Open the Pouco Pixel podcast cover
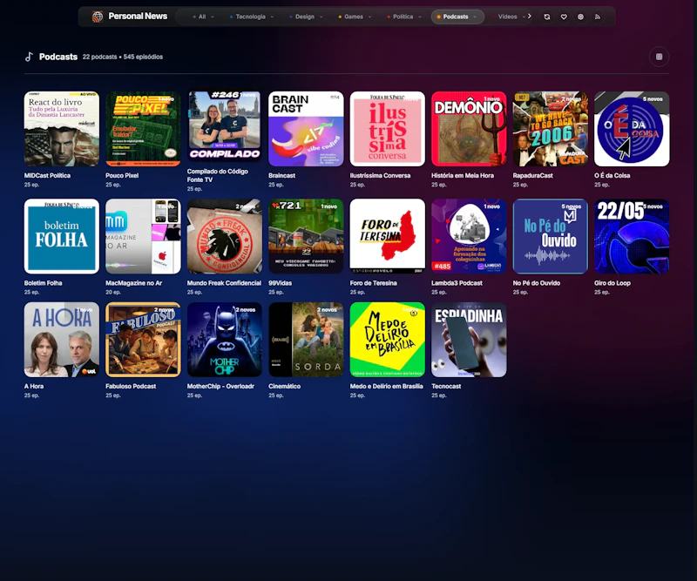The width and height of the screenshot is (697, 581). pos(143,129)
